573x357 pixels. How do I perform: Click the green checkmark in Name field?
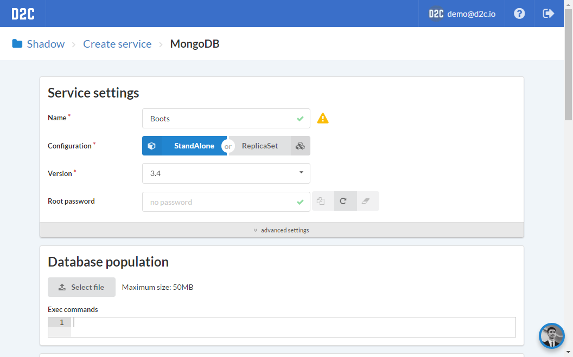click(301, 119)
